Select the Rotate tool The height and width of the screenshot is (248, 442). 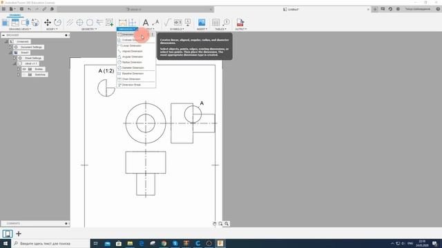[57, 23]
